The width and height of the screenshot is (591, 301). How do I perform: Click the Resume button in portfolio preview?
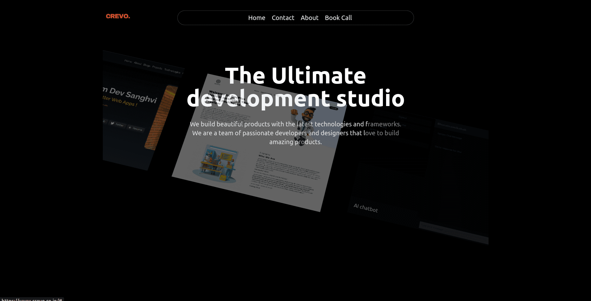pyautogui.click(x=136, y=128)
